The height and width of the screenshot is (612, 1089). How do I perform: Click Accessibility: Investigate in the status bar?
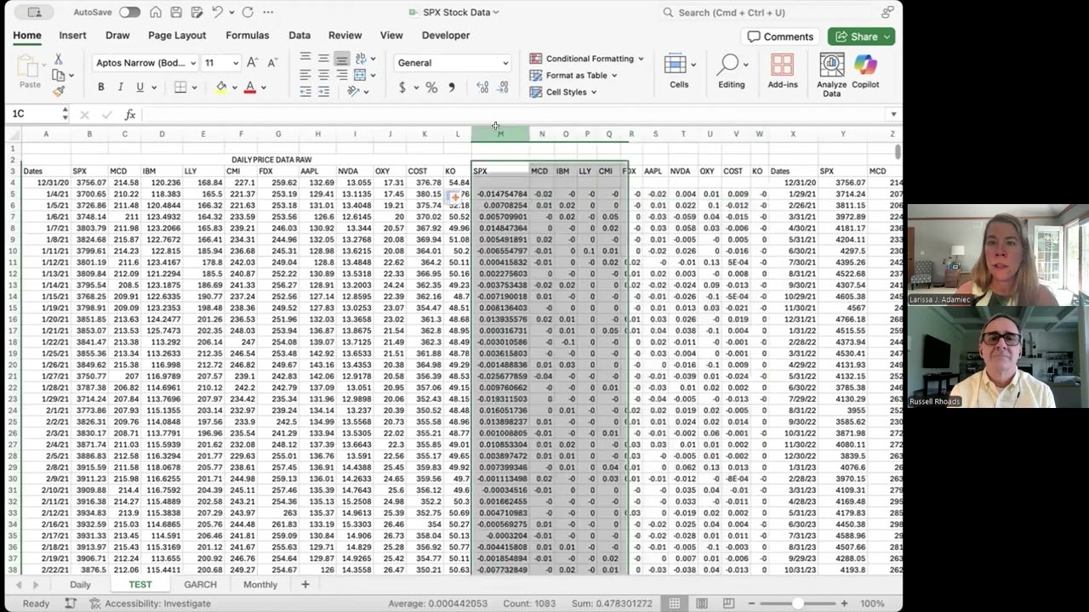point(151,603)
